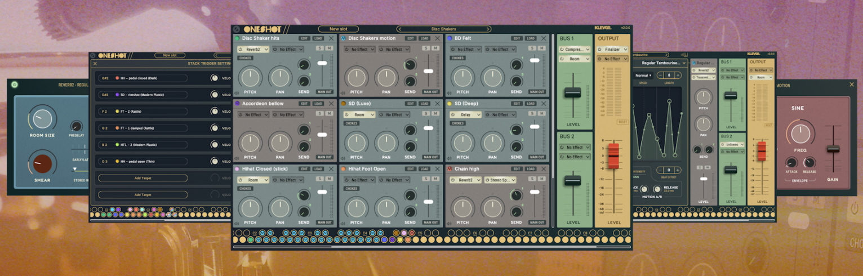The width and height of the screenshot is (863, 276).
Task: Click the New slot button in the header
Action: [x=338, y=29]
